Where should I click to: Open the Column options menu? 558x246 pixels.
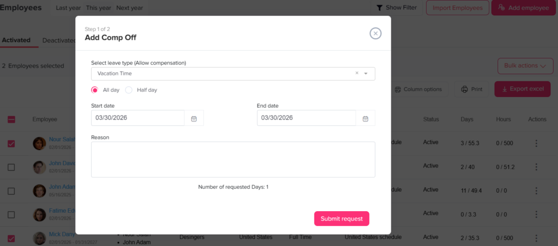click(x=418, y=89)
